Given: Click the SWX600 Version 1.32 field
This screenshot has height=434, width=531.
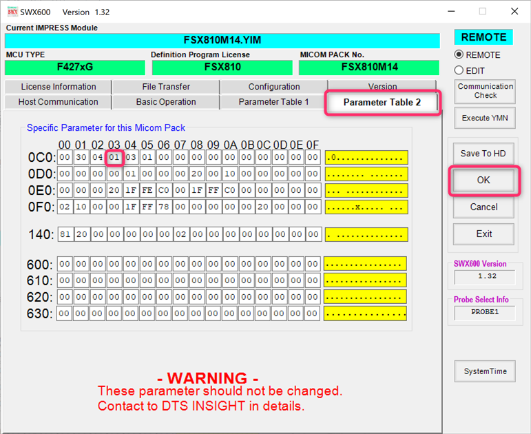Looking at the screenshot, I should 485,276.
